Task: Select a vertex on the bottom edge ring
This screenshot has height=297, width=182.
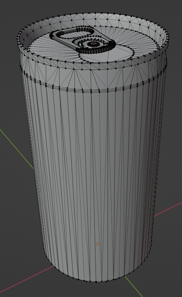Action: 96,282
